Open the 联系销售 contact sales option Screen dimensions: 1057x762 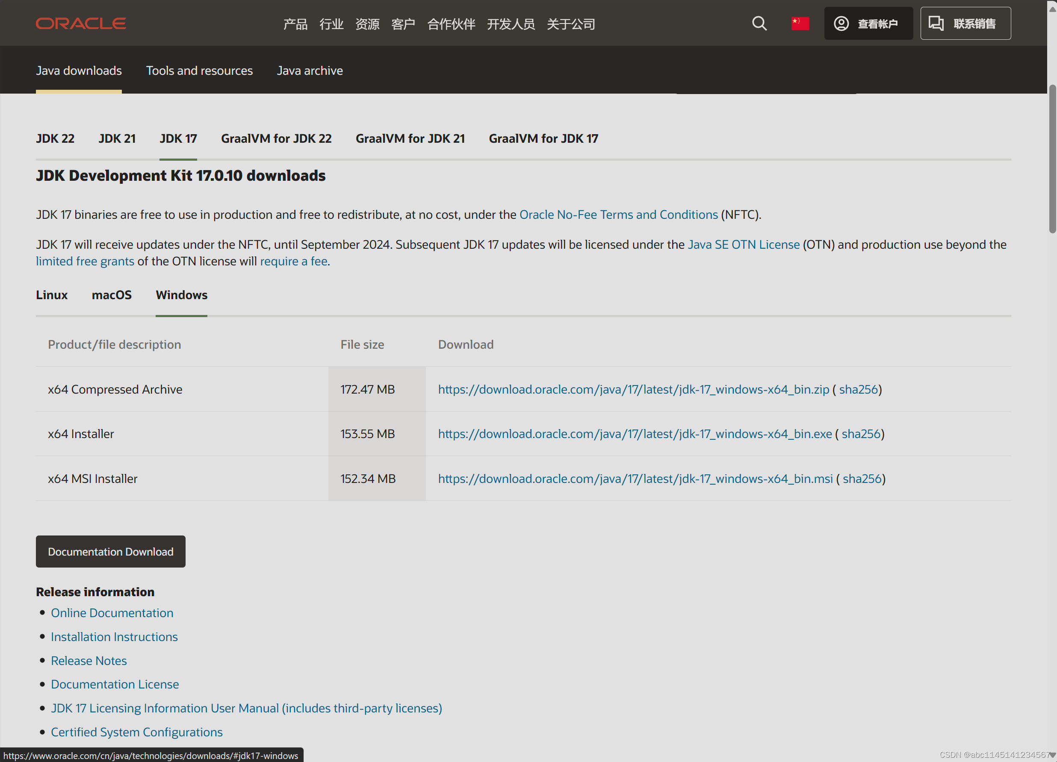[x=965, y=23]
